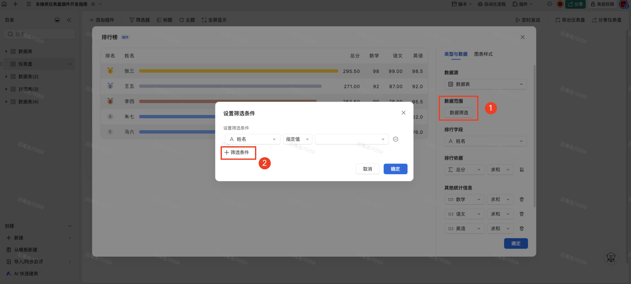Expand the 数据源 数据表 dropdown

coord(485,84)
